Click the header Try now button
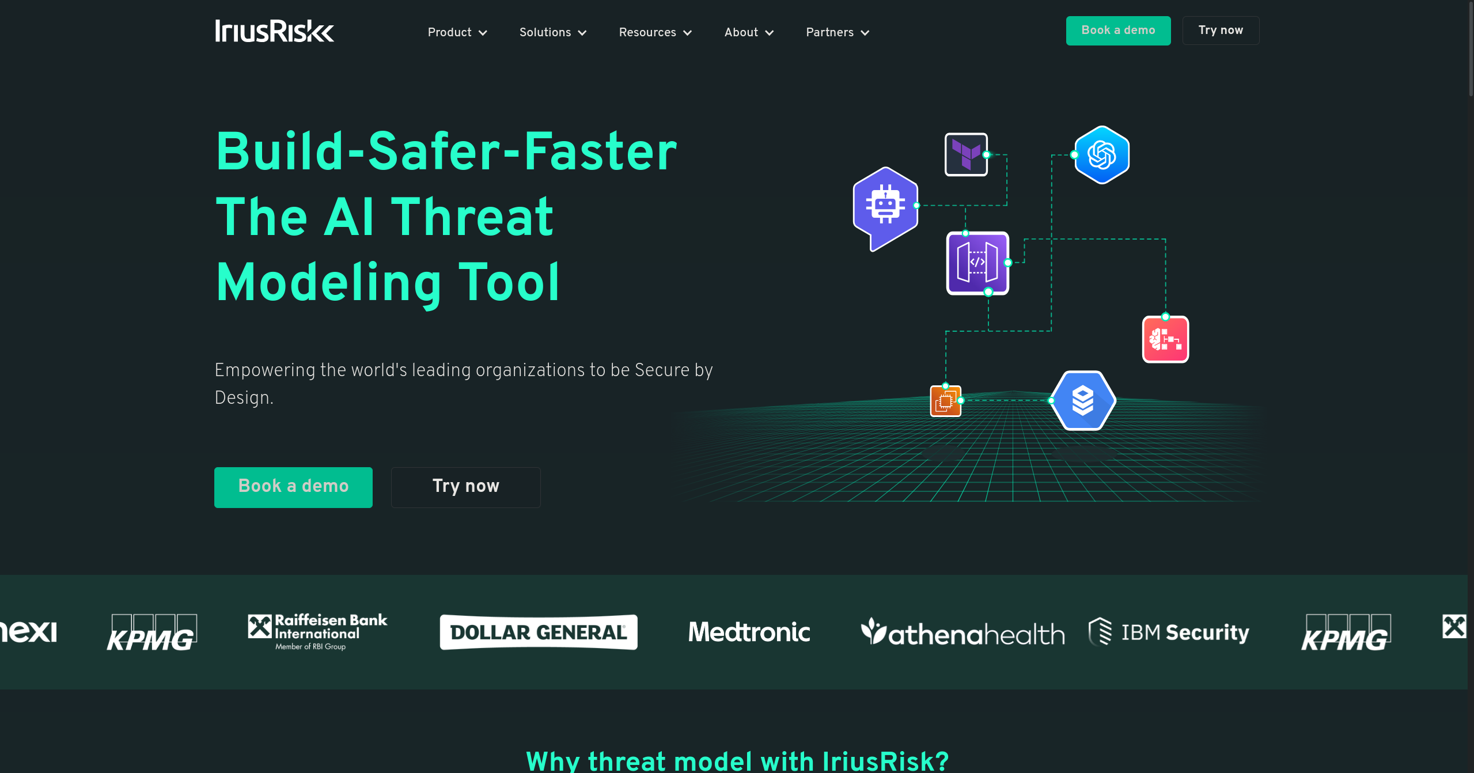 click(1220, 31)
